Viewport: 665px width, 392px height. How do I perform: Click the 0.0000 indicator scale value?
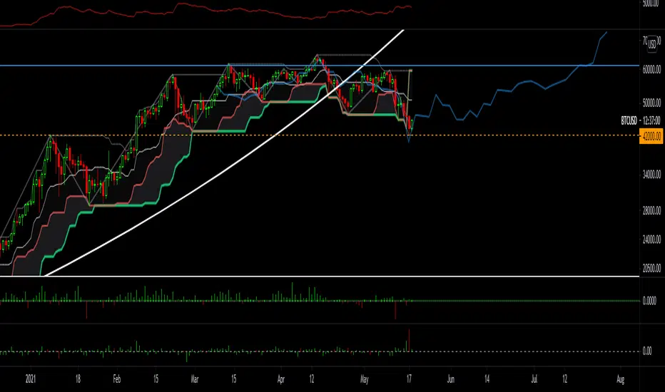click(x=649, y=301)
